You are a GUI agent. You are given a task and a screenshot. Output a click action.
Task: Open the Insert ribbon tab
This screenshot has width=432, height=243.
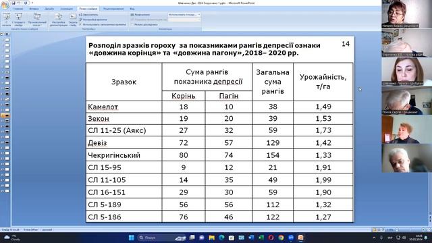click(x=34, y=9)
